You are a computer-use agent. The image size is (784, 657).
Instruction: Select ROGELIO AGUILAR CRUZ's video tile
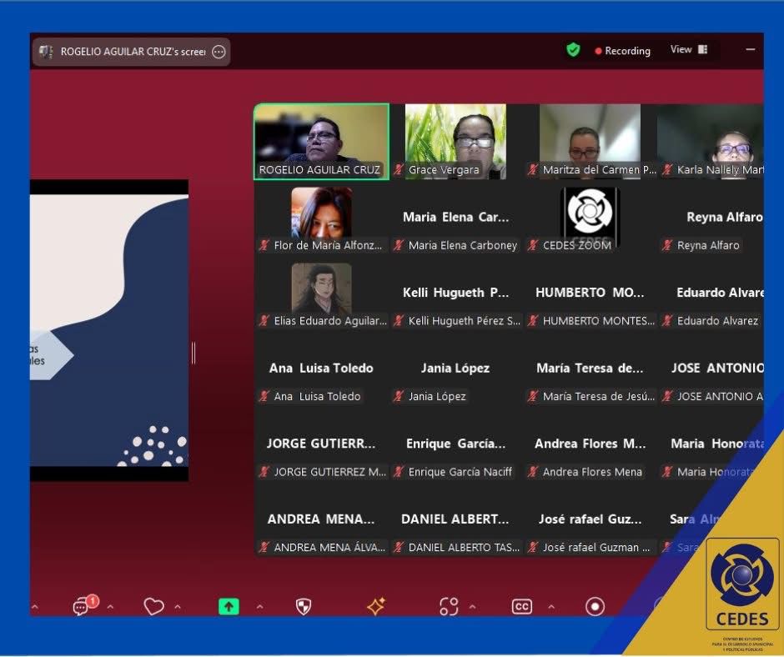[321, 140]
